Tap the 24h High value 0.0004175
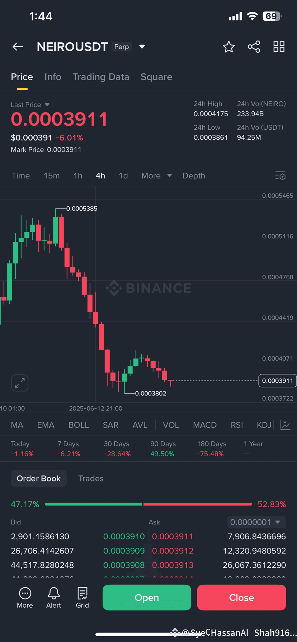The width and height of the screenshot is (297, 642). coord(211,114)
